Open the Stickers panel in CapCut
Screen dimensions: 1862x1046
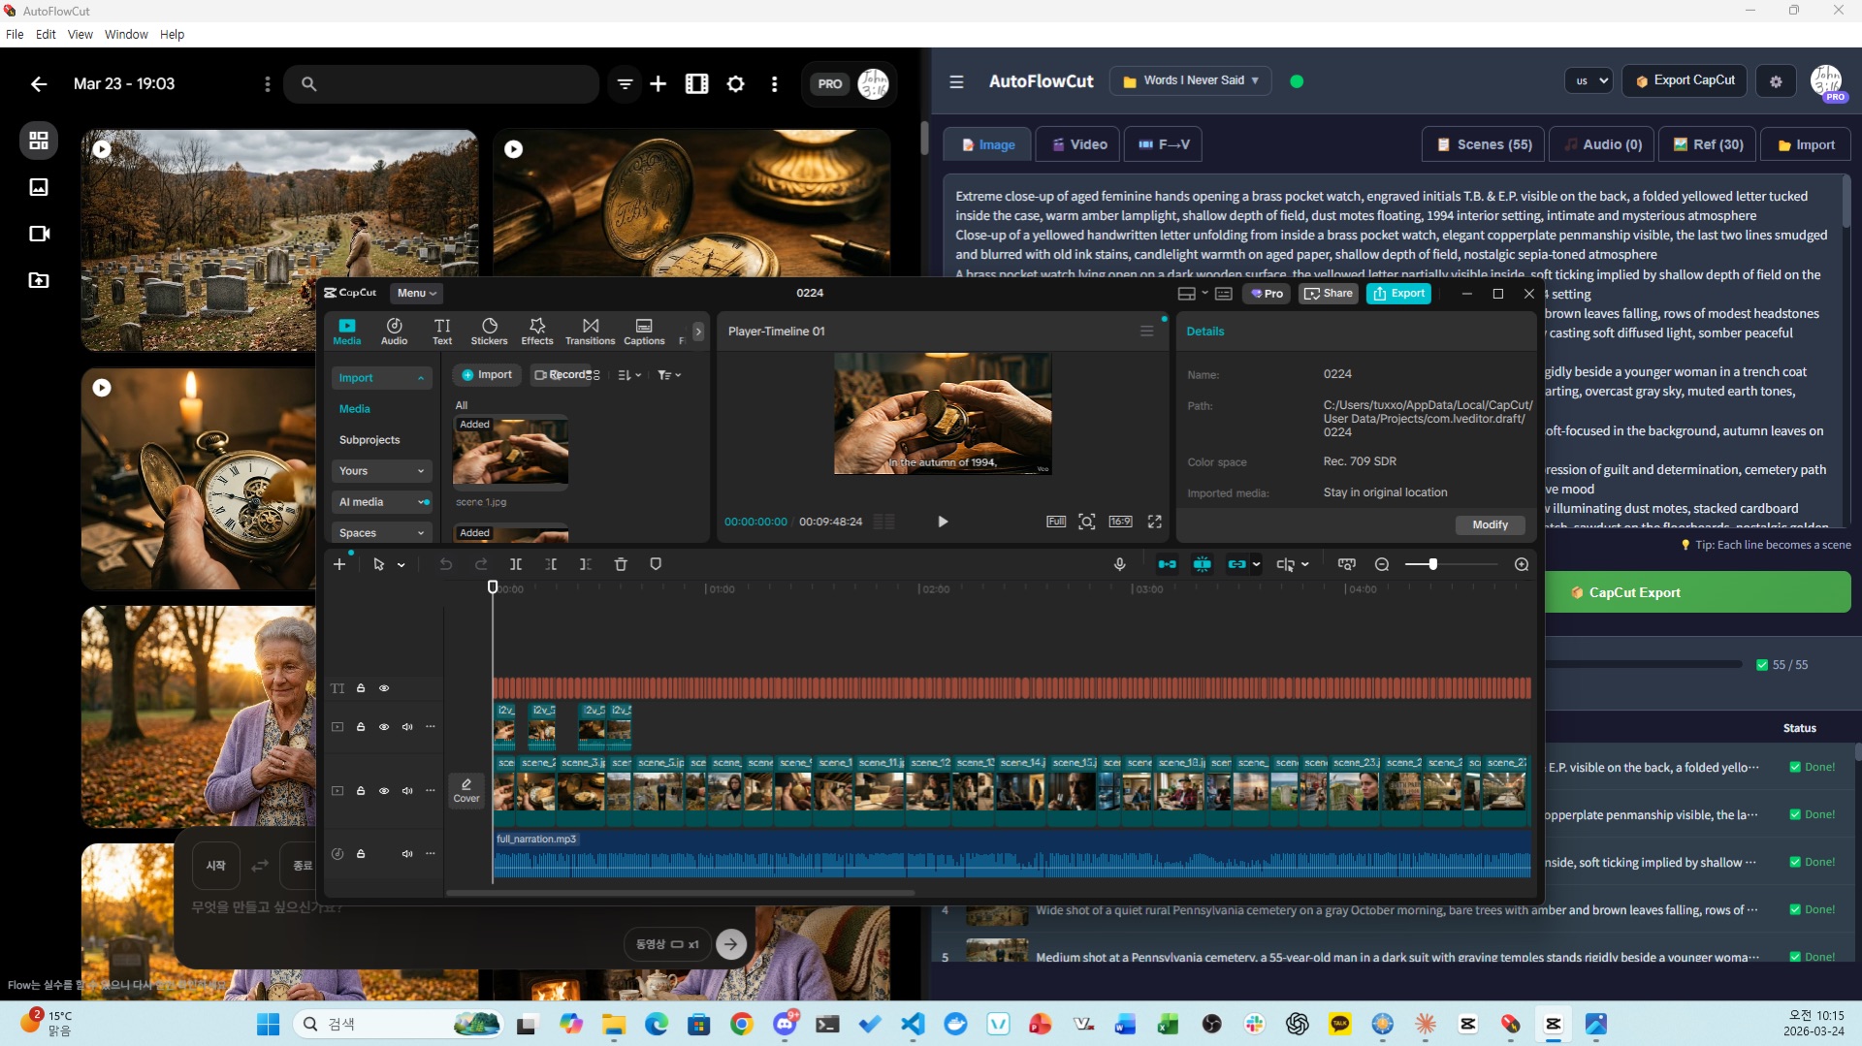click(489, 331)
